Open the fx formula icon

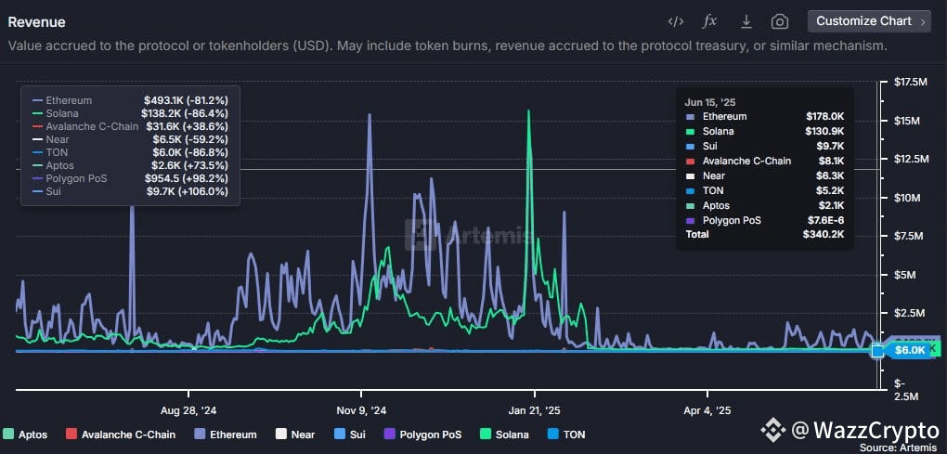(x=709, y=21)
